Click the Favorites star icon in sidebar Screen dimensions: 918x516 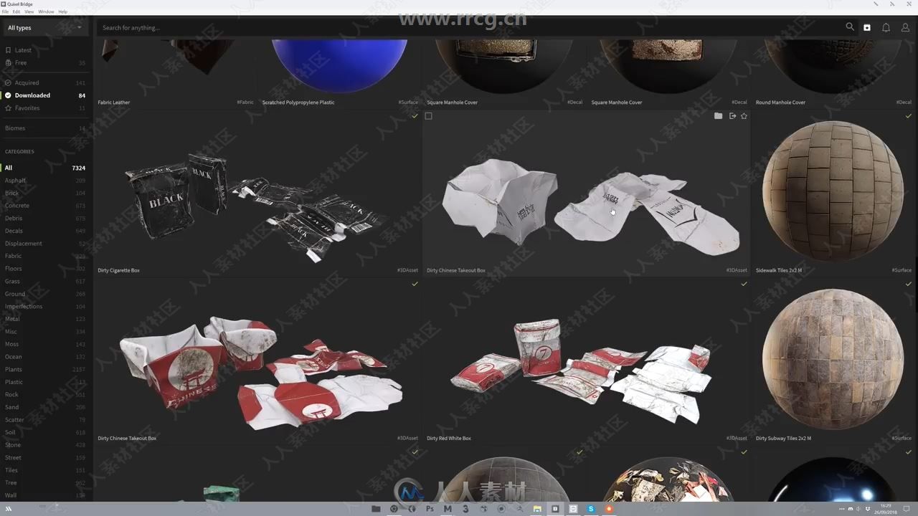8,108
